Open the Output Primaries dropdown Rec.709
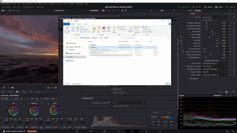Viewport: 237px width, 133px height. click(x=214, y=72)
